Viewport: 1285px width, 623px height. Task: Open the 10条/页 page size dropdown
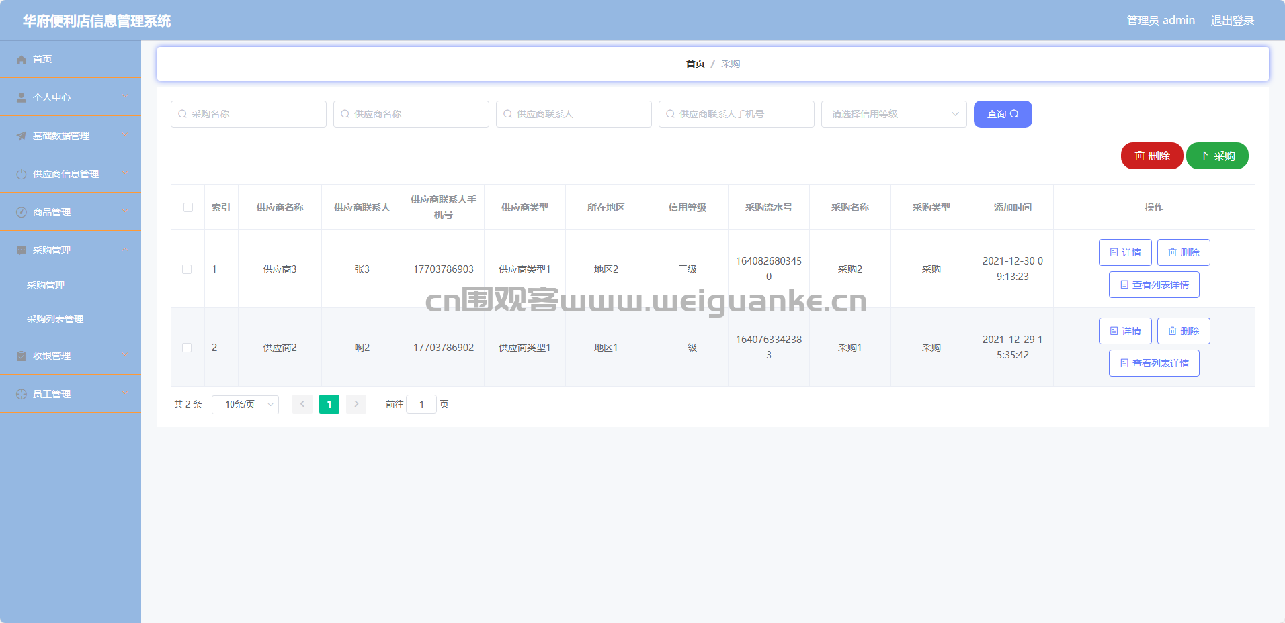click(x=245, y=404)
